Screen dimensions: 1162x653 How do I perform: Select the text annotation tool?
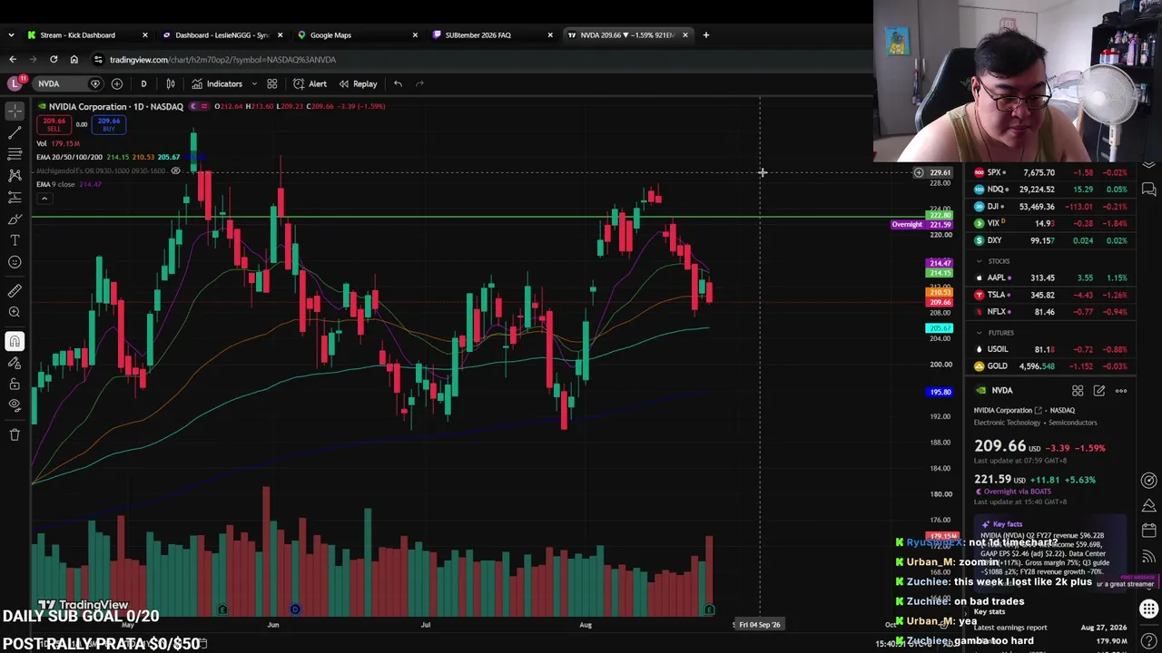15,240
